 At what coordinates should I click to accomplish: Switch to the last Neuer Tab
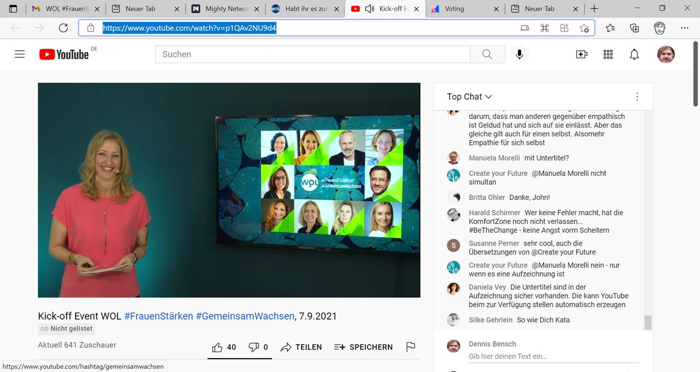tap(545, 9)
